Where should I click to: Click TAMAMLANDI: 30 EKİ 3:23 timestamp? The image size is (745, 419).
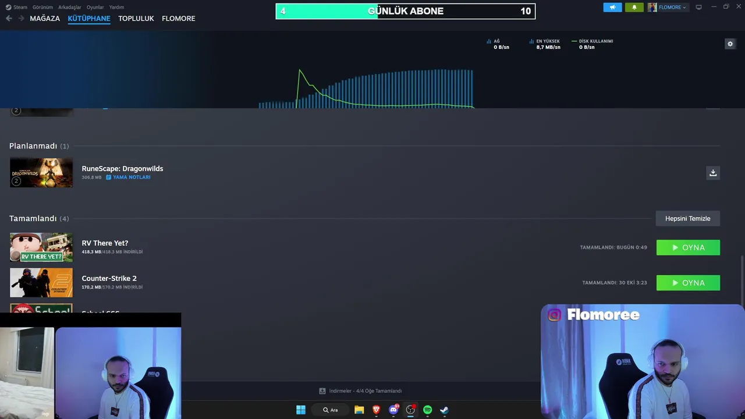(615, 283)
